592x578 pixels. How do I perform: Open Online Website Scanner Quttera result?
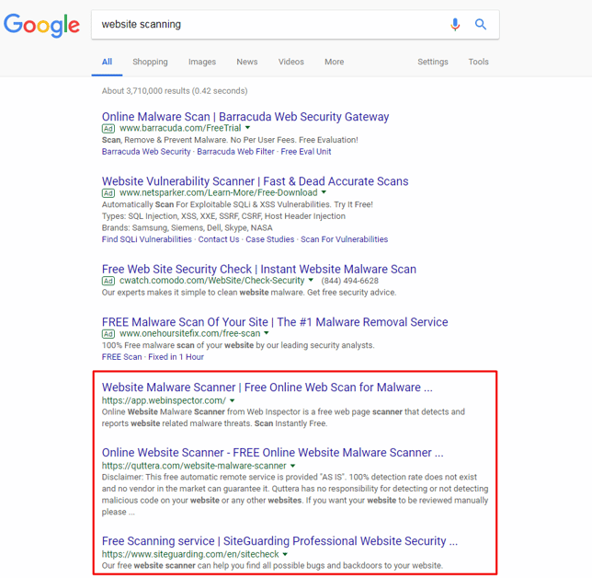273,453
